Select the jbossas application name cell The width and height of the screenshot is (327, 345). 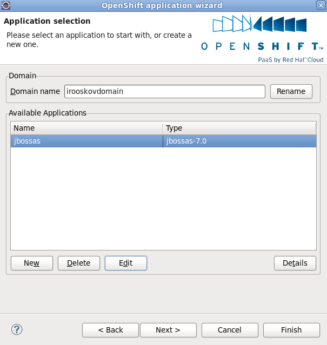coord(87,141)
